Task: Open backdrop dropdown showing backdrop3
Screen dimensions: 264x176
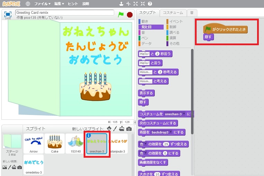Action: click(161, 132)
